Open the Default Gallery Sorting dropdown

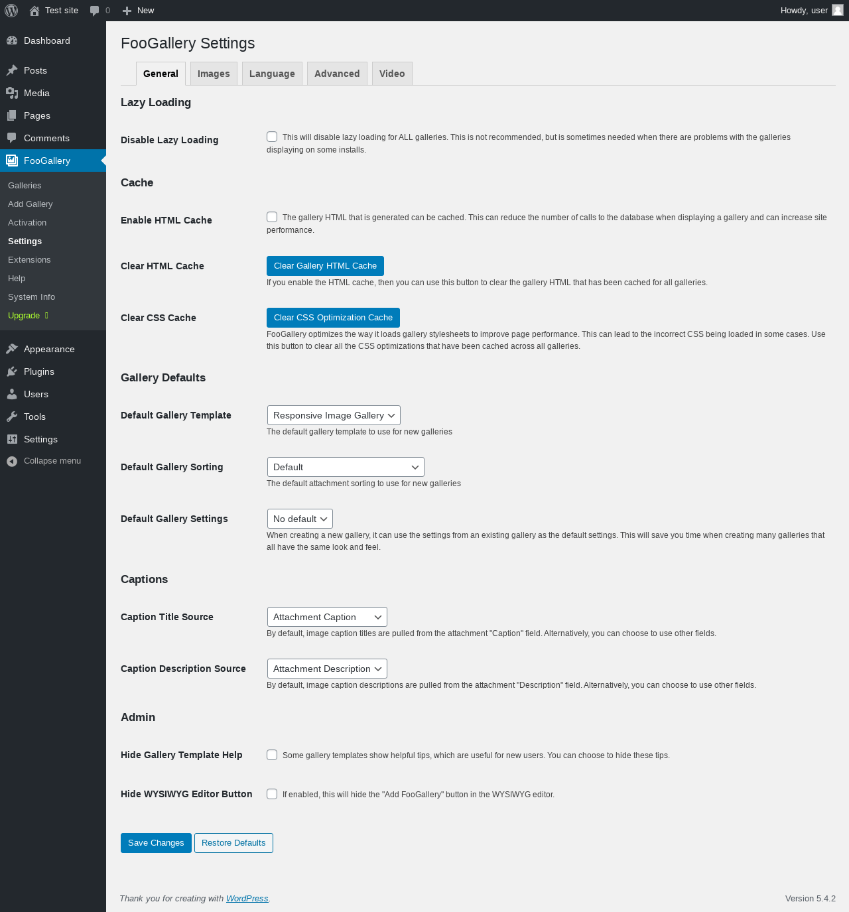(346, 467)
